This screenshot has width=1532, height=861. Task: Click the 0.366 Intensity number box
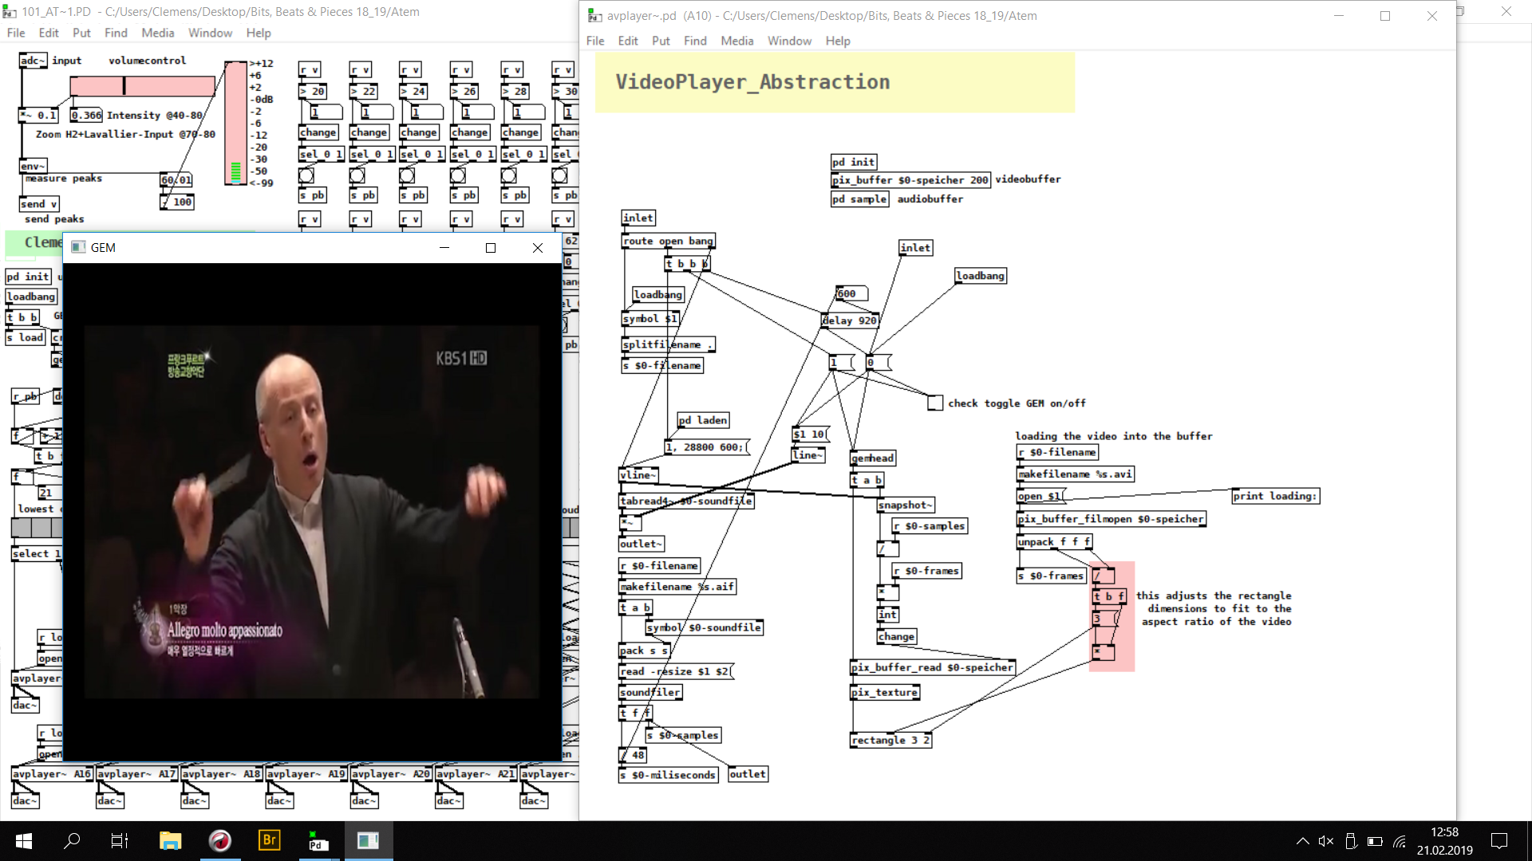(86, 116)
